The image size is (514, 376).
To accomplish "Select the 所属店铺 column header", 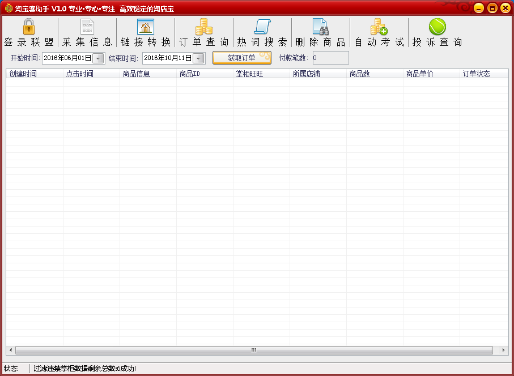I will 318,74.
